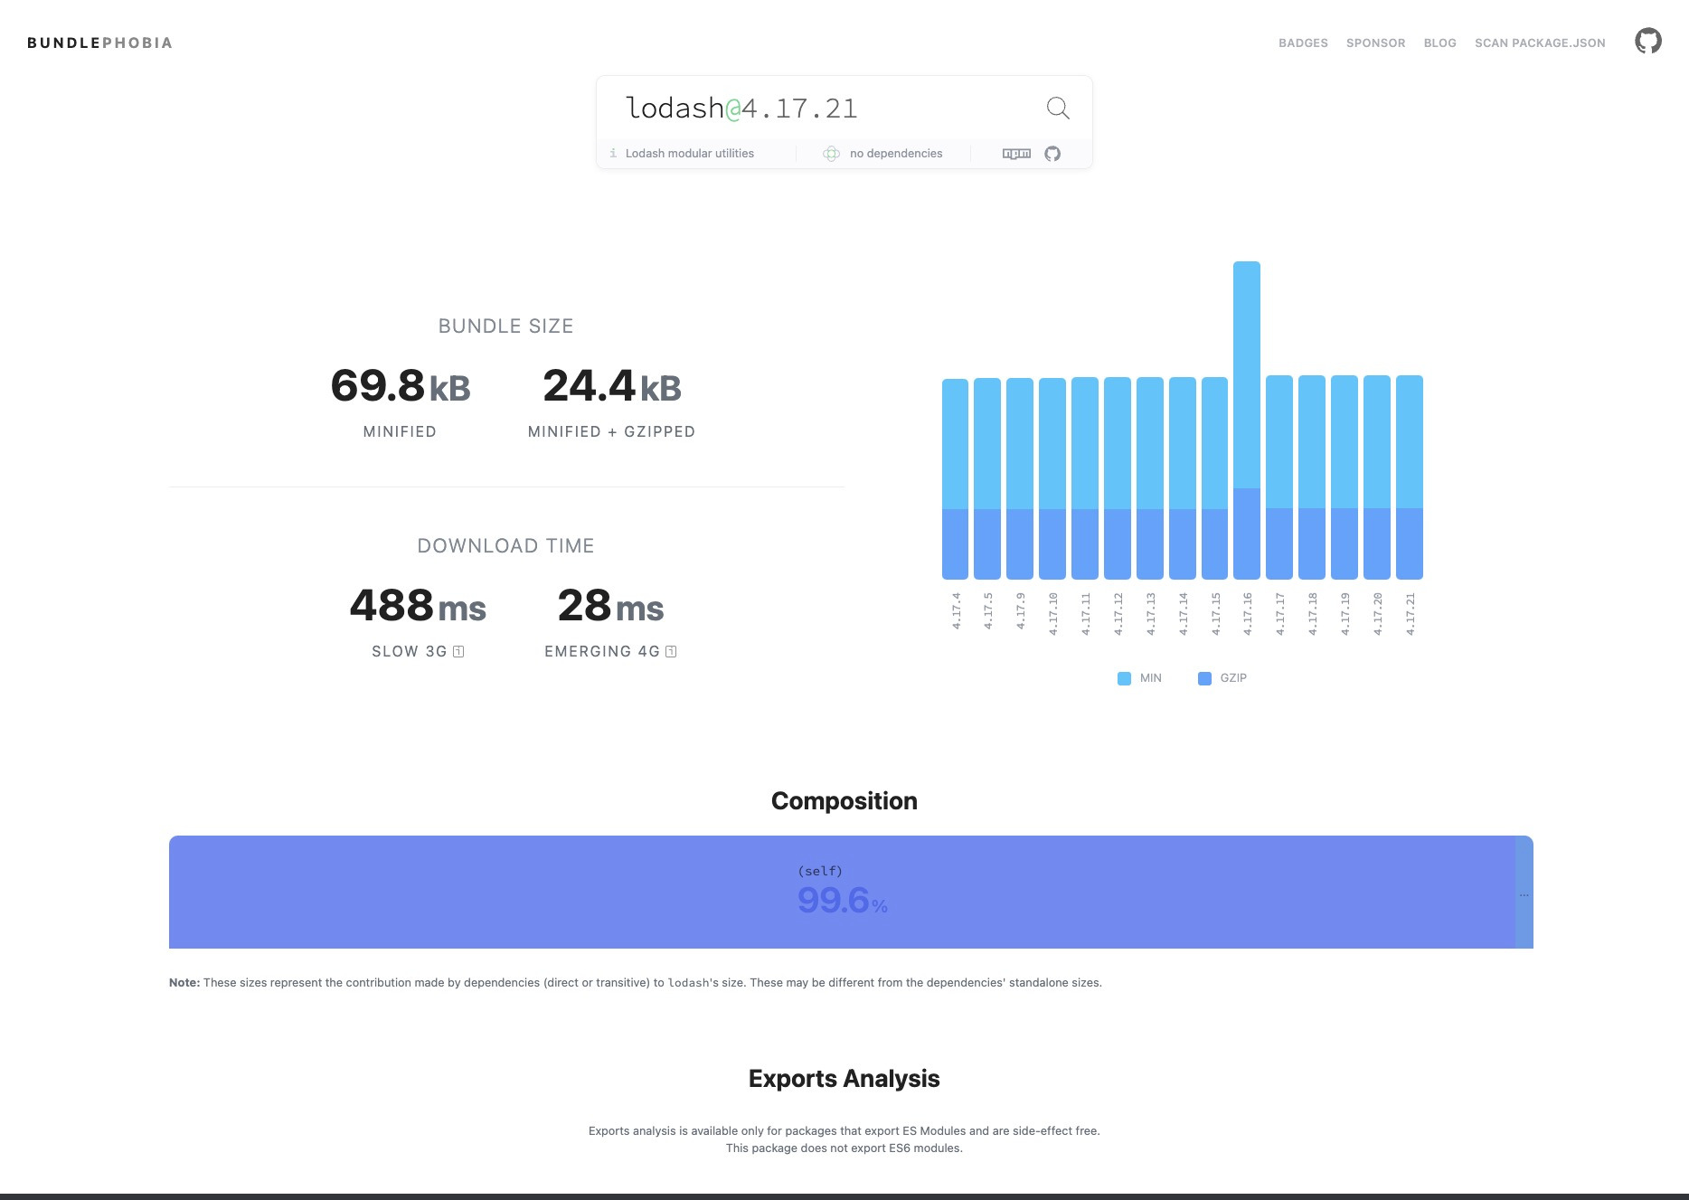
Task: Open Scan package.json
Action: [1540, 43]
